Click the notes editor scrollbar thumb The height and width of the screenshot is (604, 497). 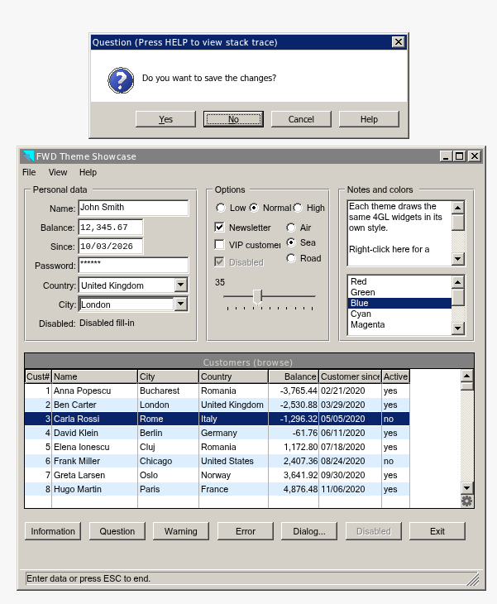click(x=458, y=223)
